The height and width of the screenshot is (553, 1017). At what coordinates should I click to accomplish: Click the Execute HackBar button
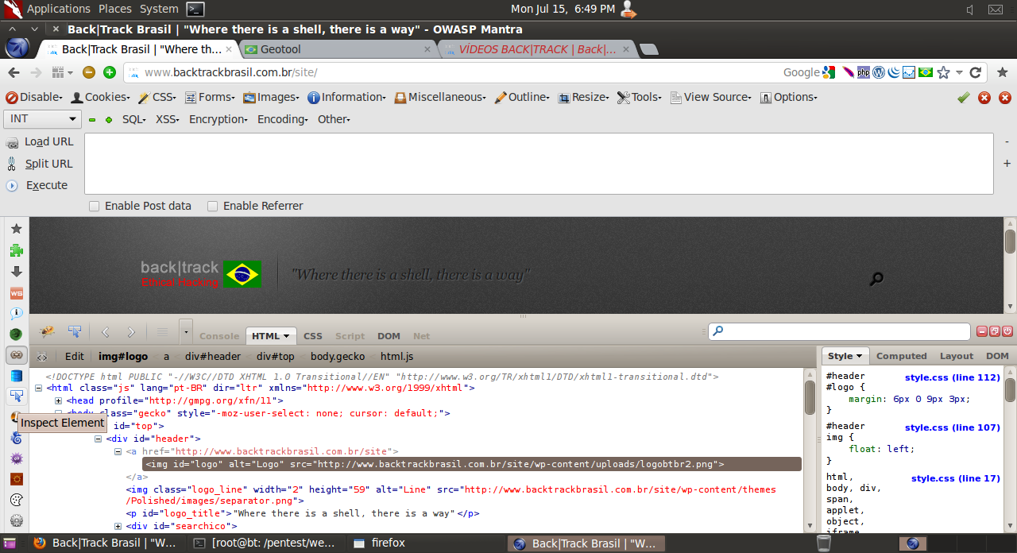37,185
